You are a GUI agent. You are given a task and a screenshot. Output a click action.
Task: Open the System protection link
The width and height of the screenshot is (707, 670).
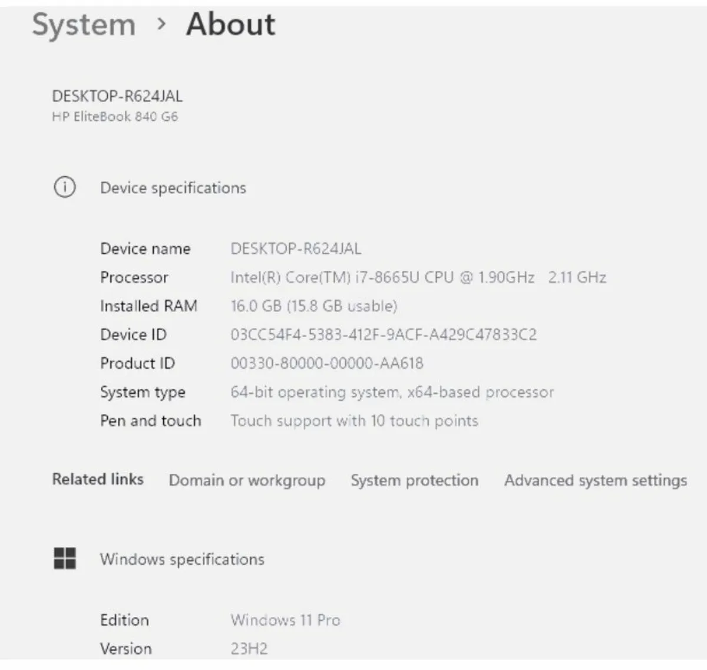[x=415, y=480]
